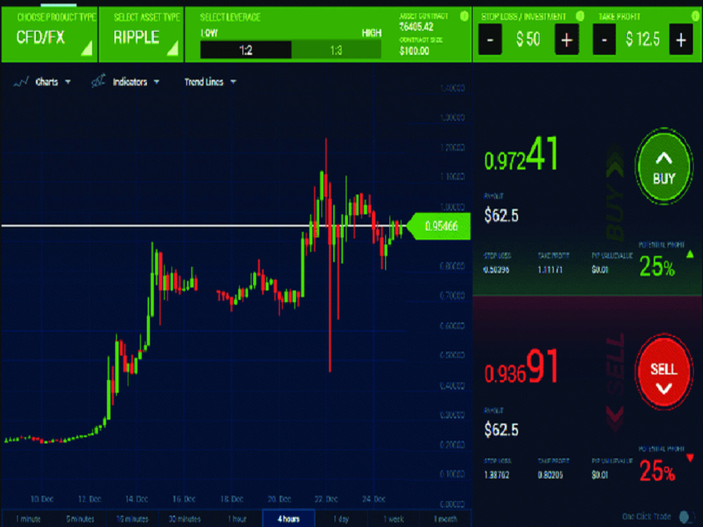Switch to the 30 minutes timeframe

click(x=184, y=519)
